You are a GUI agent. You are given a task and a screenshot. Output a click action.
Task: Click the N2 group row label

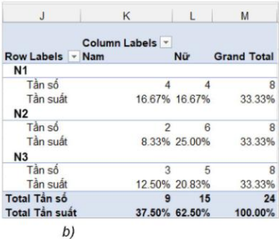tap(21, 114)
